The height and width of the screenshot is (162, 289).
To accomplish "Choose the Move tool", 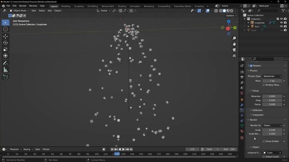I will click(x=5, y=36).
